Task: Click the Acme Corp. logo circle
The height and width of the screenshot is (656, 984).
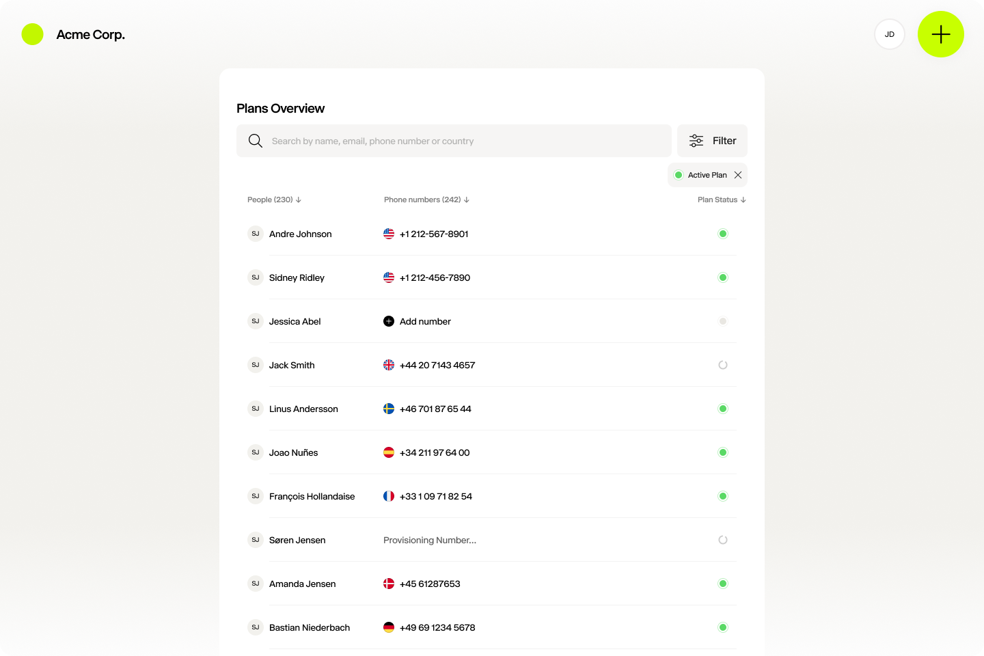Action: pos(33,34)
